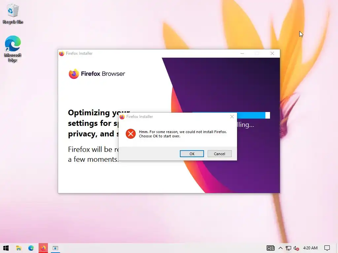Screen dimensions: 338x253
Task: Click the Firefox icon in the dialog title bar
Action: pos(122,117)
